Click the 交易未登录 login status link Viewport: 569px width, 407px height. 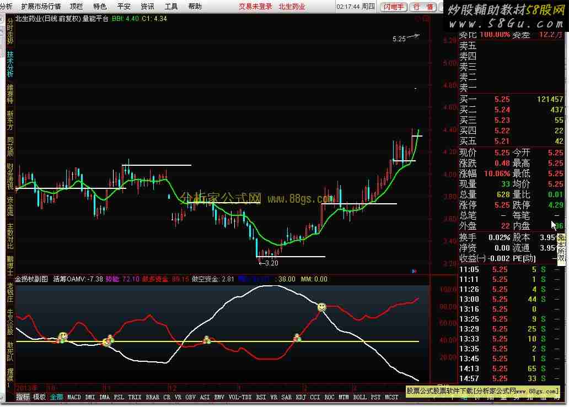[255, 7]
